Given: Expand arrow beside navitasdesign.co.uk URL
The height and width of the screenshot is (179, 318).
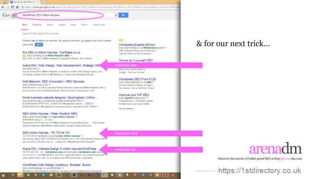Looking at the screenshot, I should 63,168.
